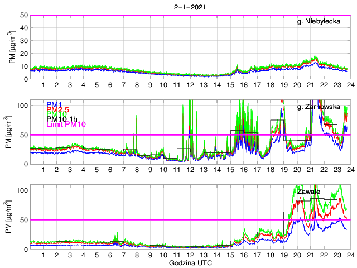Click hour 12 tick on the top panel

(x=190, y=85)
